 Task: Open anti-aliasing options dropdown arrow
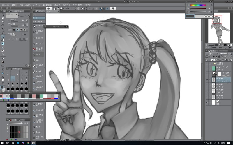tap(27, 30)
